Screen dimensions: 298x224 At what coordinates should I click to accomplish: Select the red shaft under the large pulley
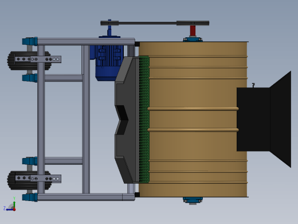coord(193,30)
